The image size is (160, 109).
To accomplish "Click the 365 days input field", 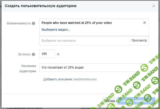I will point(47,54).
